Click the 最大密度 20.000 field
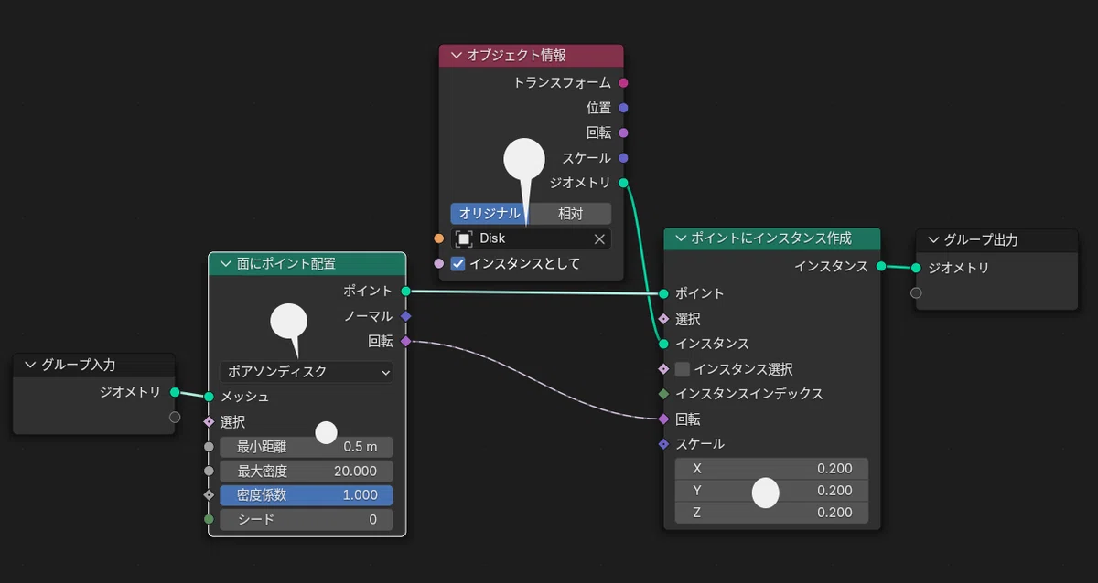This screenshot has width=1098, height=583. pyautogui.click(x=306, y=471)
